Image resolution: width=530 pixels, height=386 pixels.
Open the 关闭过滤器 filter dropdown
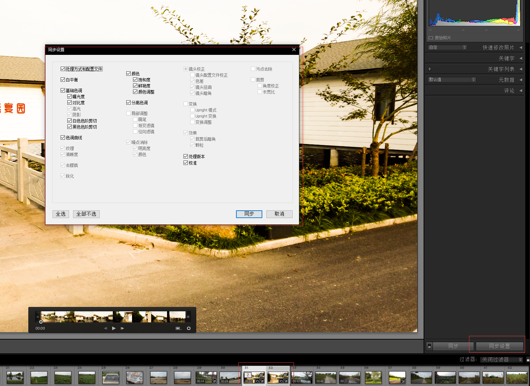[x=501, y=359]
